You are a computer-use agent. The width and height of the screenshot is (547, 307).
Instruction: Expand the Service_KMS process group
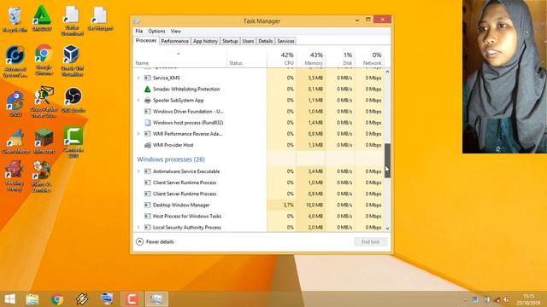point(138,78)
